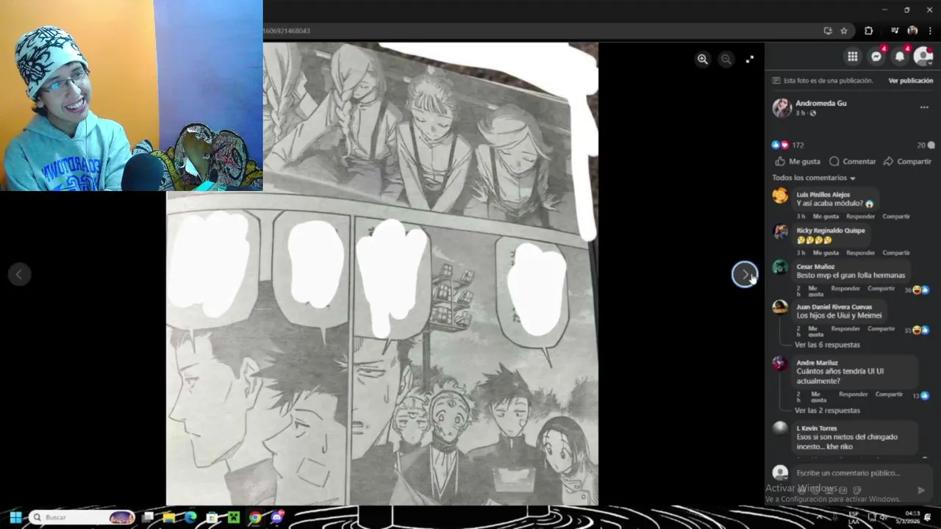The image size is (941, 529).
Task: Open Chrome from the taskbar
Action: click(x=254, y=517)
